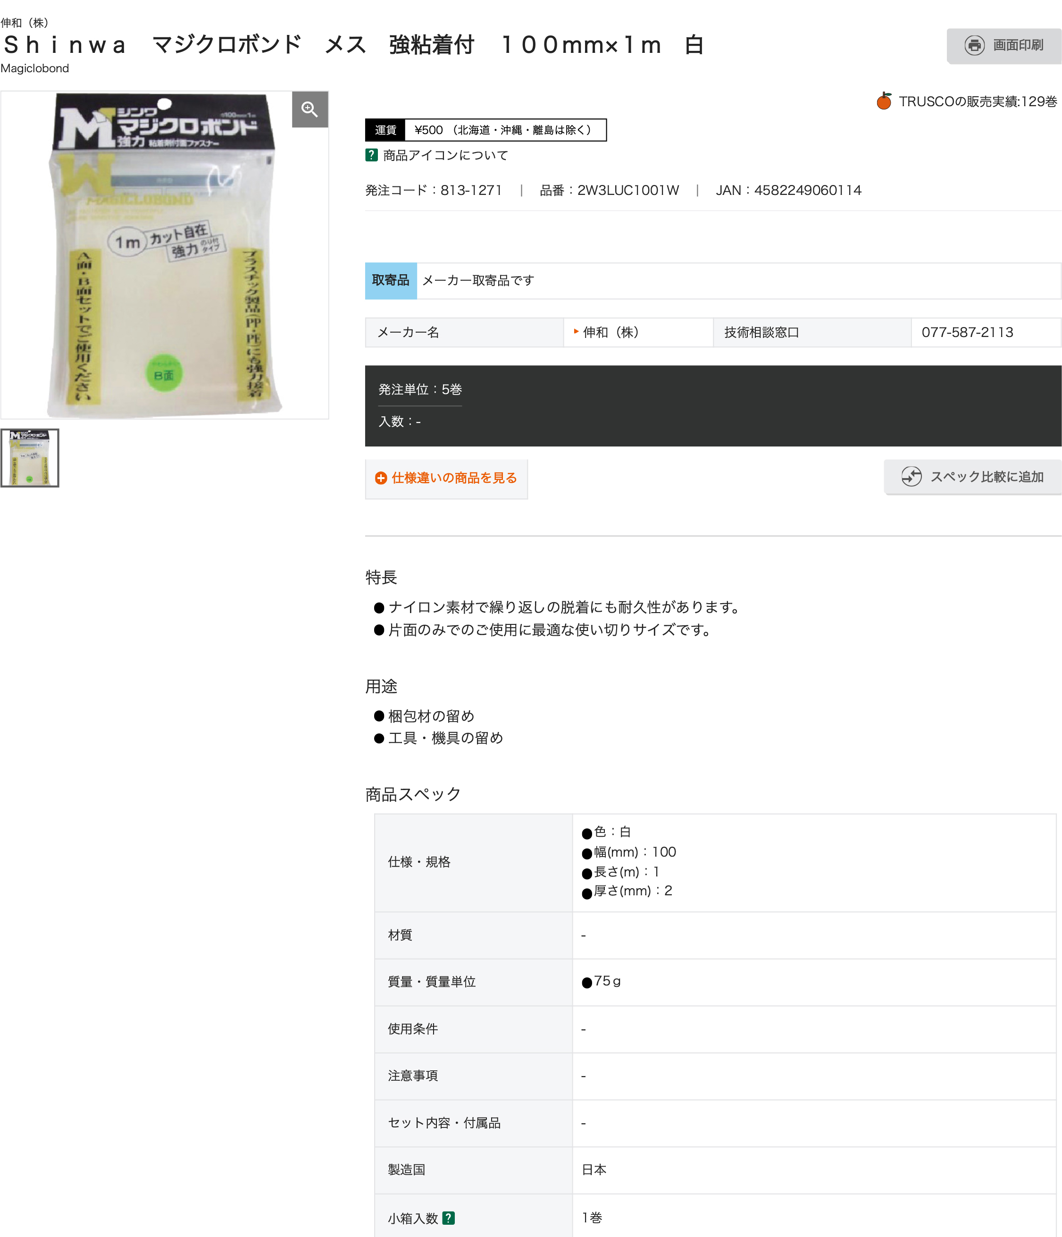The width and height of the screenshot is (1062, 1237).
Task: Click 仕様違いの商品を見る button
Action: pyautogui.click(x=446, y=478)
